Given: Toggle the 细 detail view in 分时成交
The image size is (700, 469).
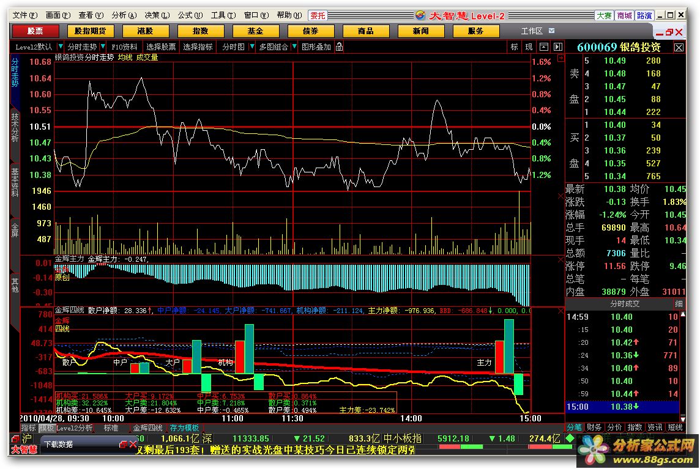Looking at the screenshot, I should 679,304.
